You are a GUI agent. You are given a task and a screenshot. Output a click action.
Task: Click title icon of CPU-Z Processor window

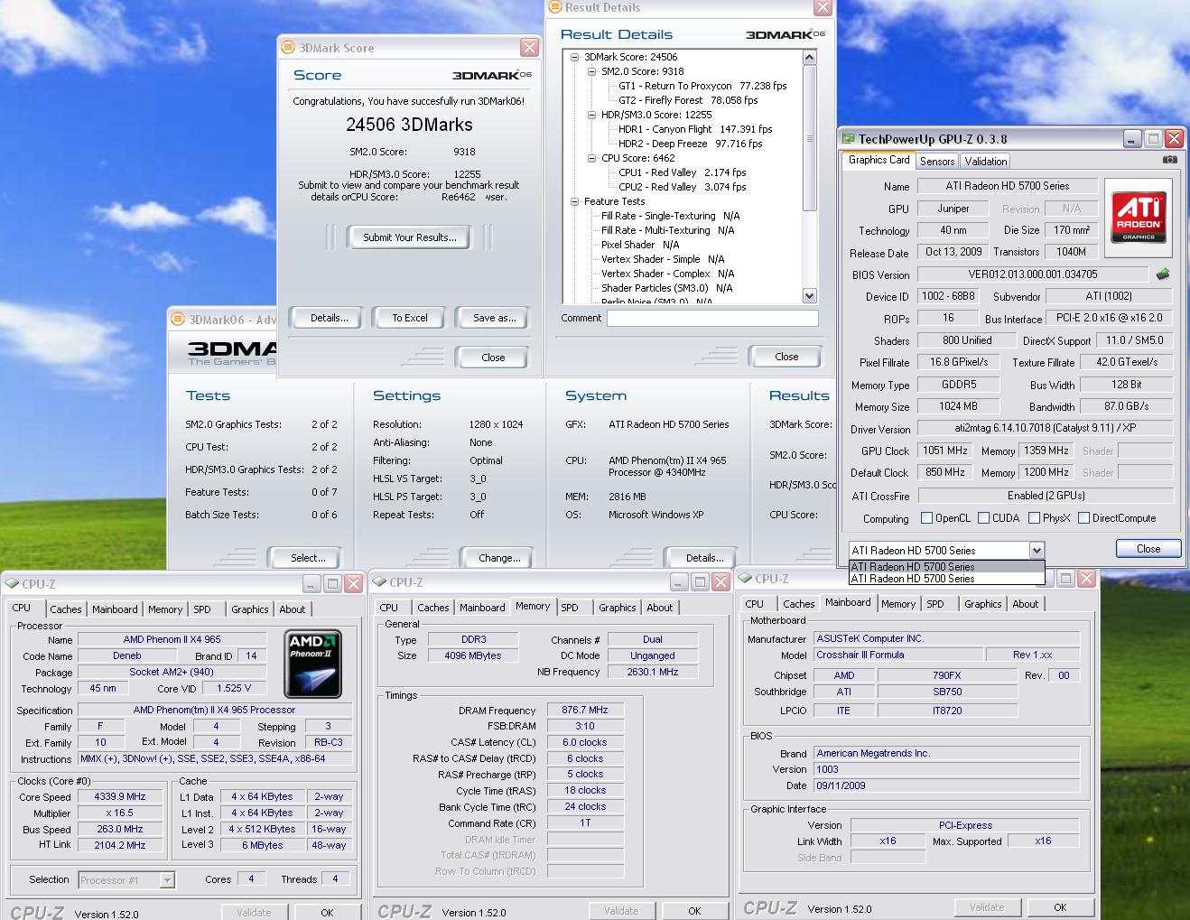coord(12,584)
